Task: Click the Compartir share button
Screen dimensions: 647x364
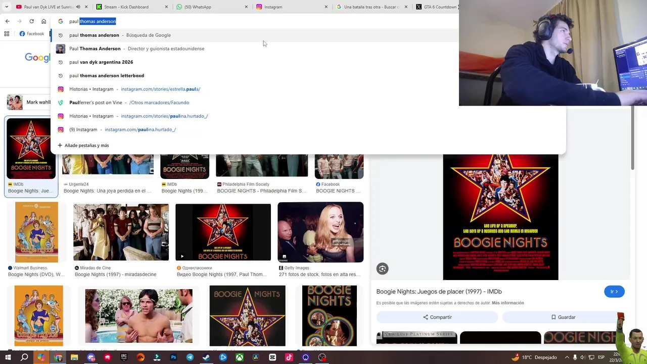Action: (x=437, y=317)
